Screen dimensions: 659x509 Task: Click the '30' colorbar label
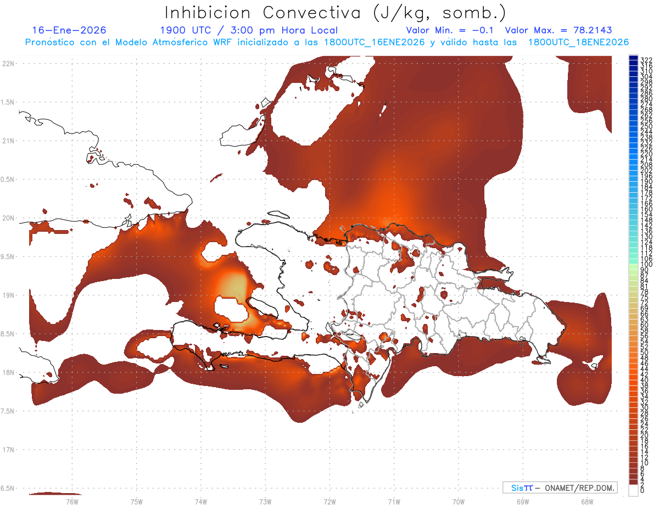point(645,407)
